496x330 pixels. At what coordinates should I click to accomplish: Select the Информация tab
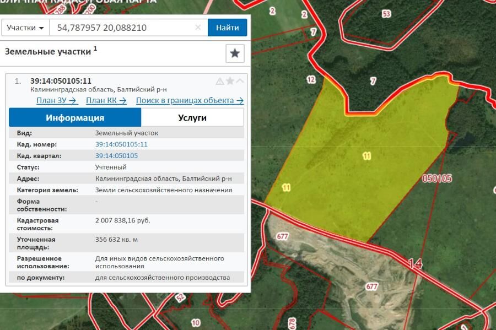coord(75,117)
